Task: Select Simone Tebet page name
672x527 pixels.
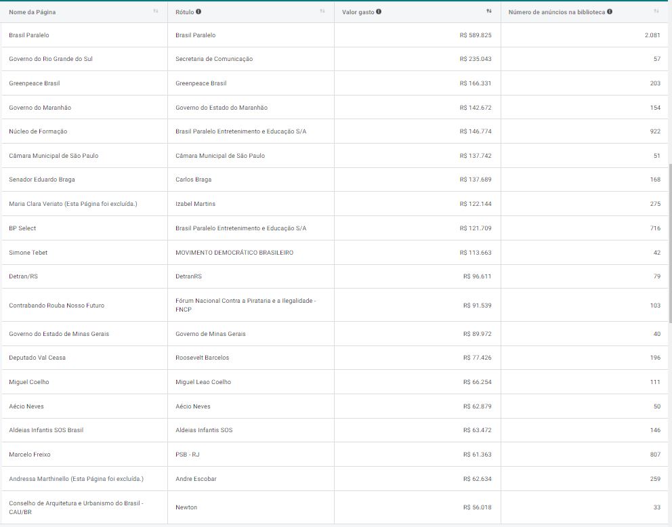Action: click(x=28, y=253)
